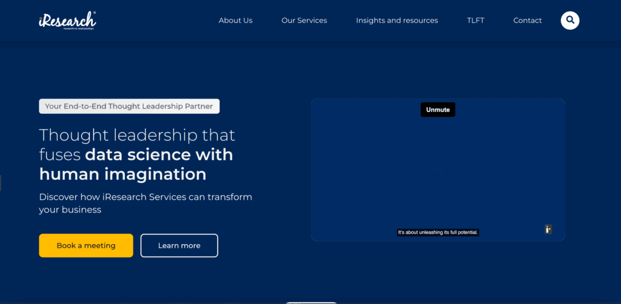Click 'Discover how iResearch Services can transform' text

point(146,197)
